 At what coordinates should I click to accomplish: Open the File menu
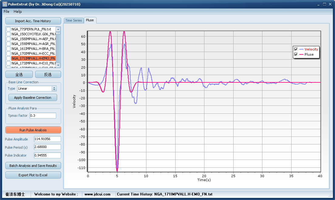6,11
